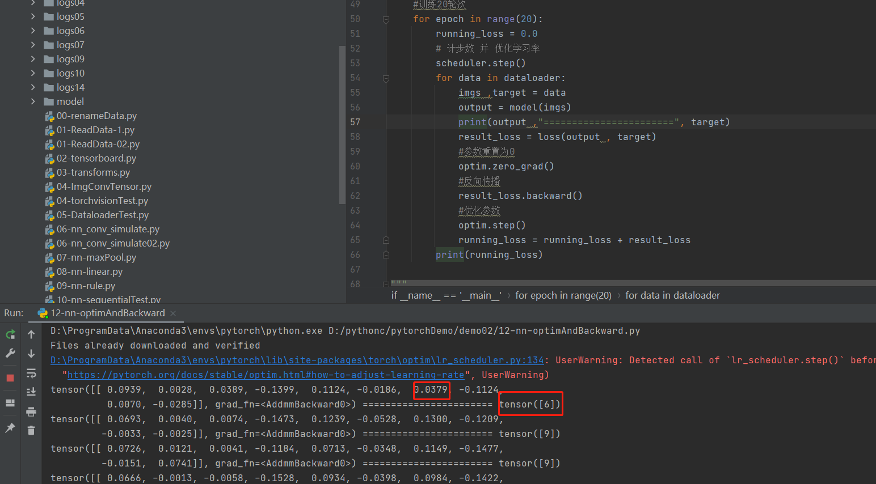The image size is (876, 484).
Task: Click fold end marker on line 65
Action: click(x=386, y=240)
